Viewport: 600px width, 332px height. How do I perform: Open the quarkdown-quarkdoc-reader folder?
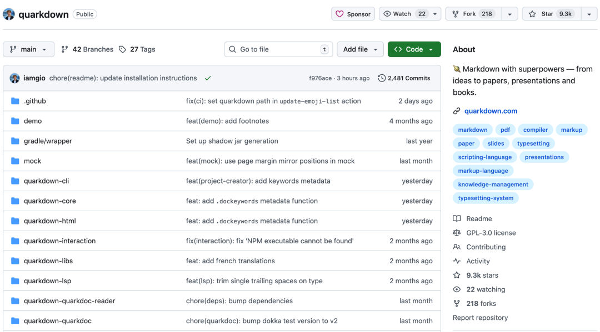pyautogui.click(x=69, y=301)
